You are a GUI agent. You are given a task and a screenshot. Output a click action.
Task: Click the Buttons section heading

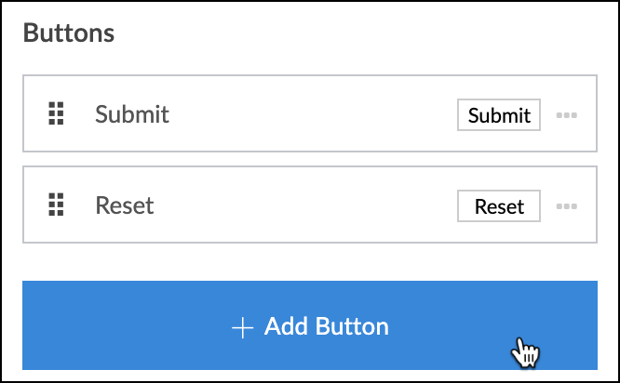click(x=69, y=33)
